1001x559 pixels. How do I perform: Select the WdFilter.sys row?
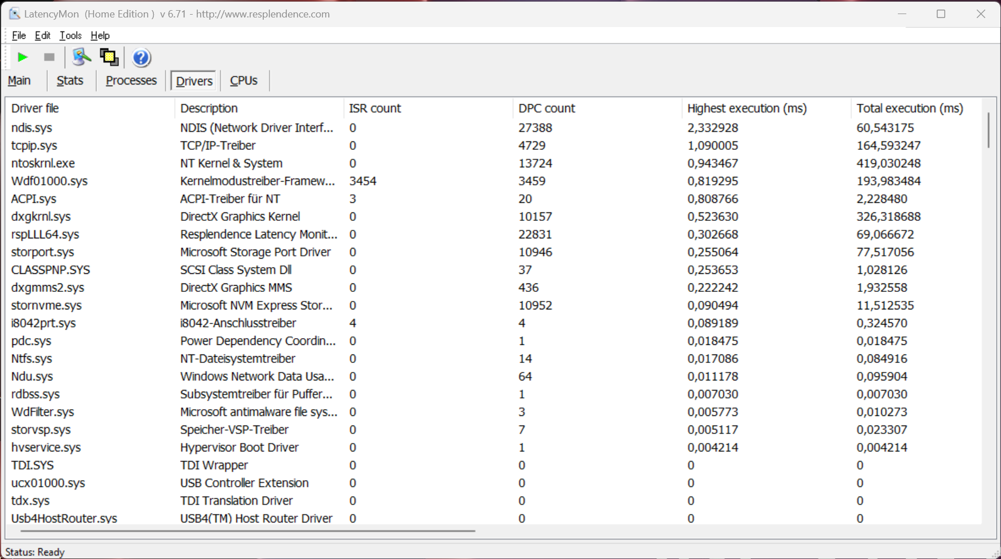[x=494, y=412]
